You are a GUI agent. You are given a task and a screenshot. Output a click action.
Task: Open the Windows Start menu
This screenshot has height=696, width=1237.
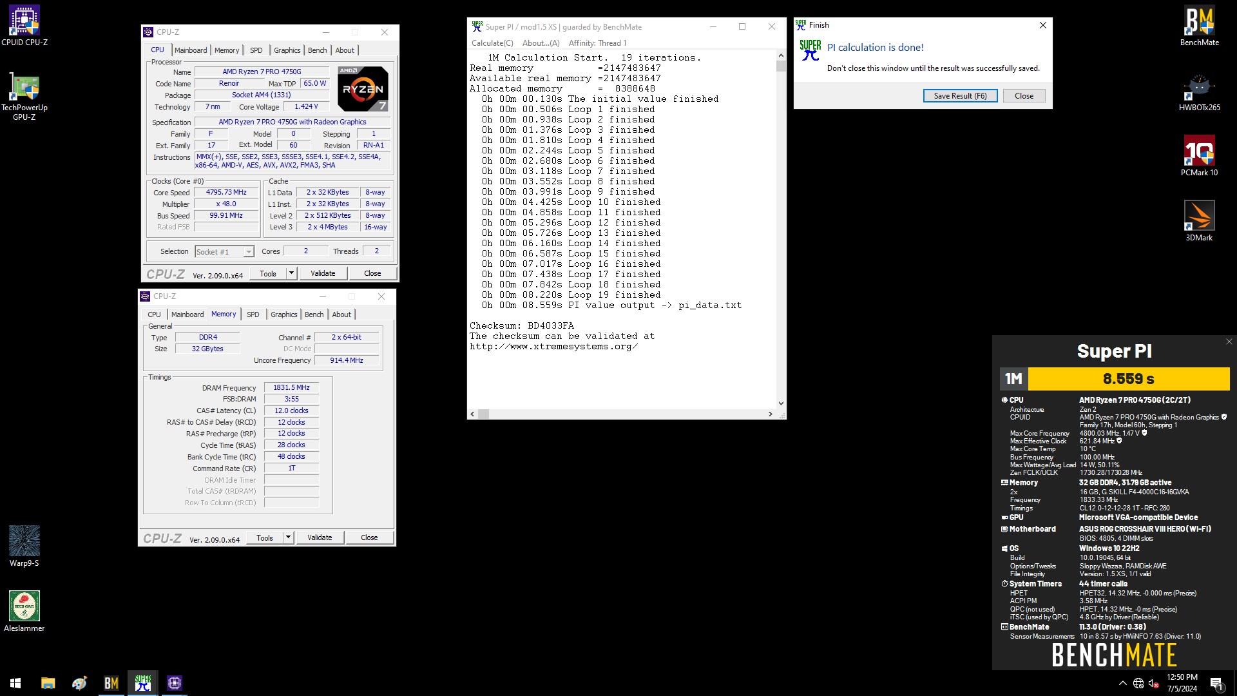tap(15, 683)
